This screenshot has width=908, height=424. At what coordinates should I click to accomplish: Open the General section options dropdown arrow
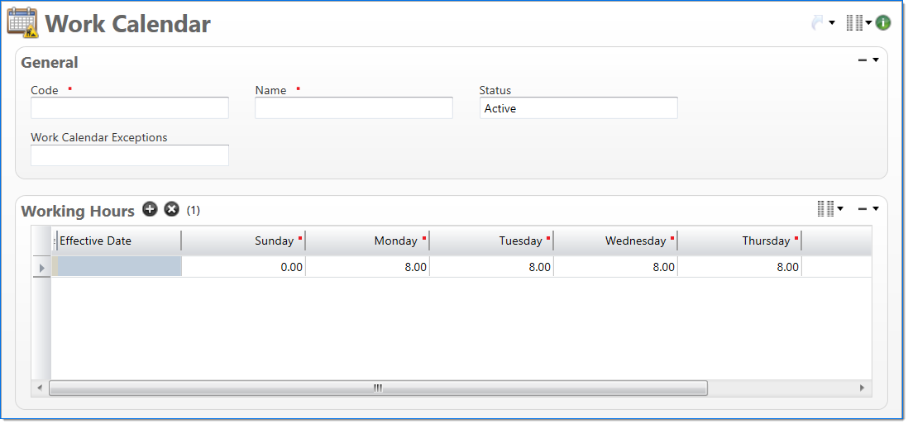[x=876, y=60]
